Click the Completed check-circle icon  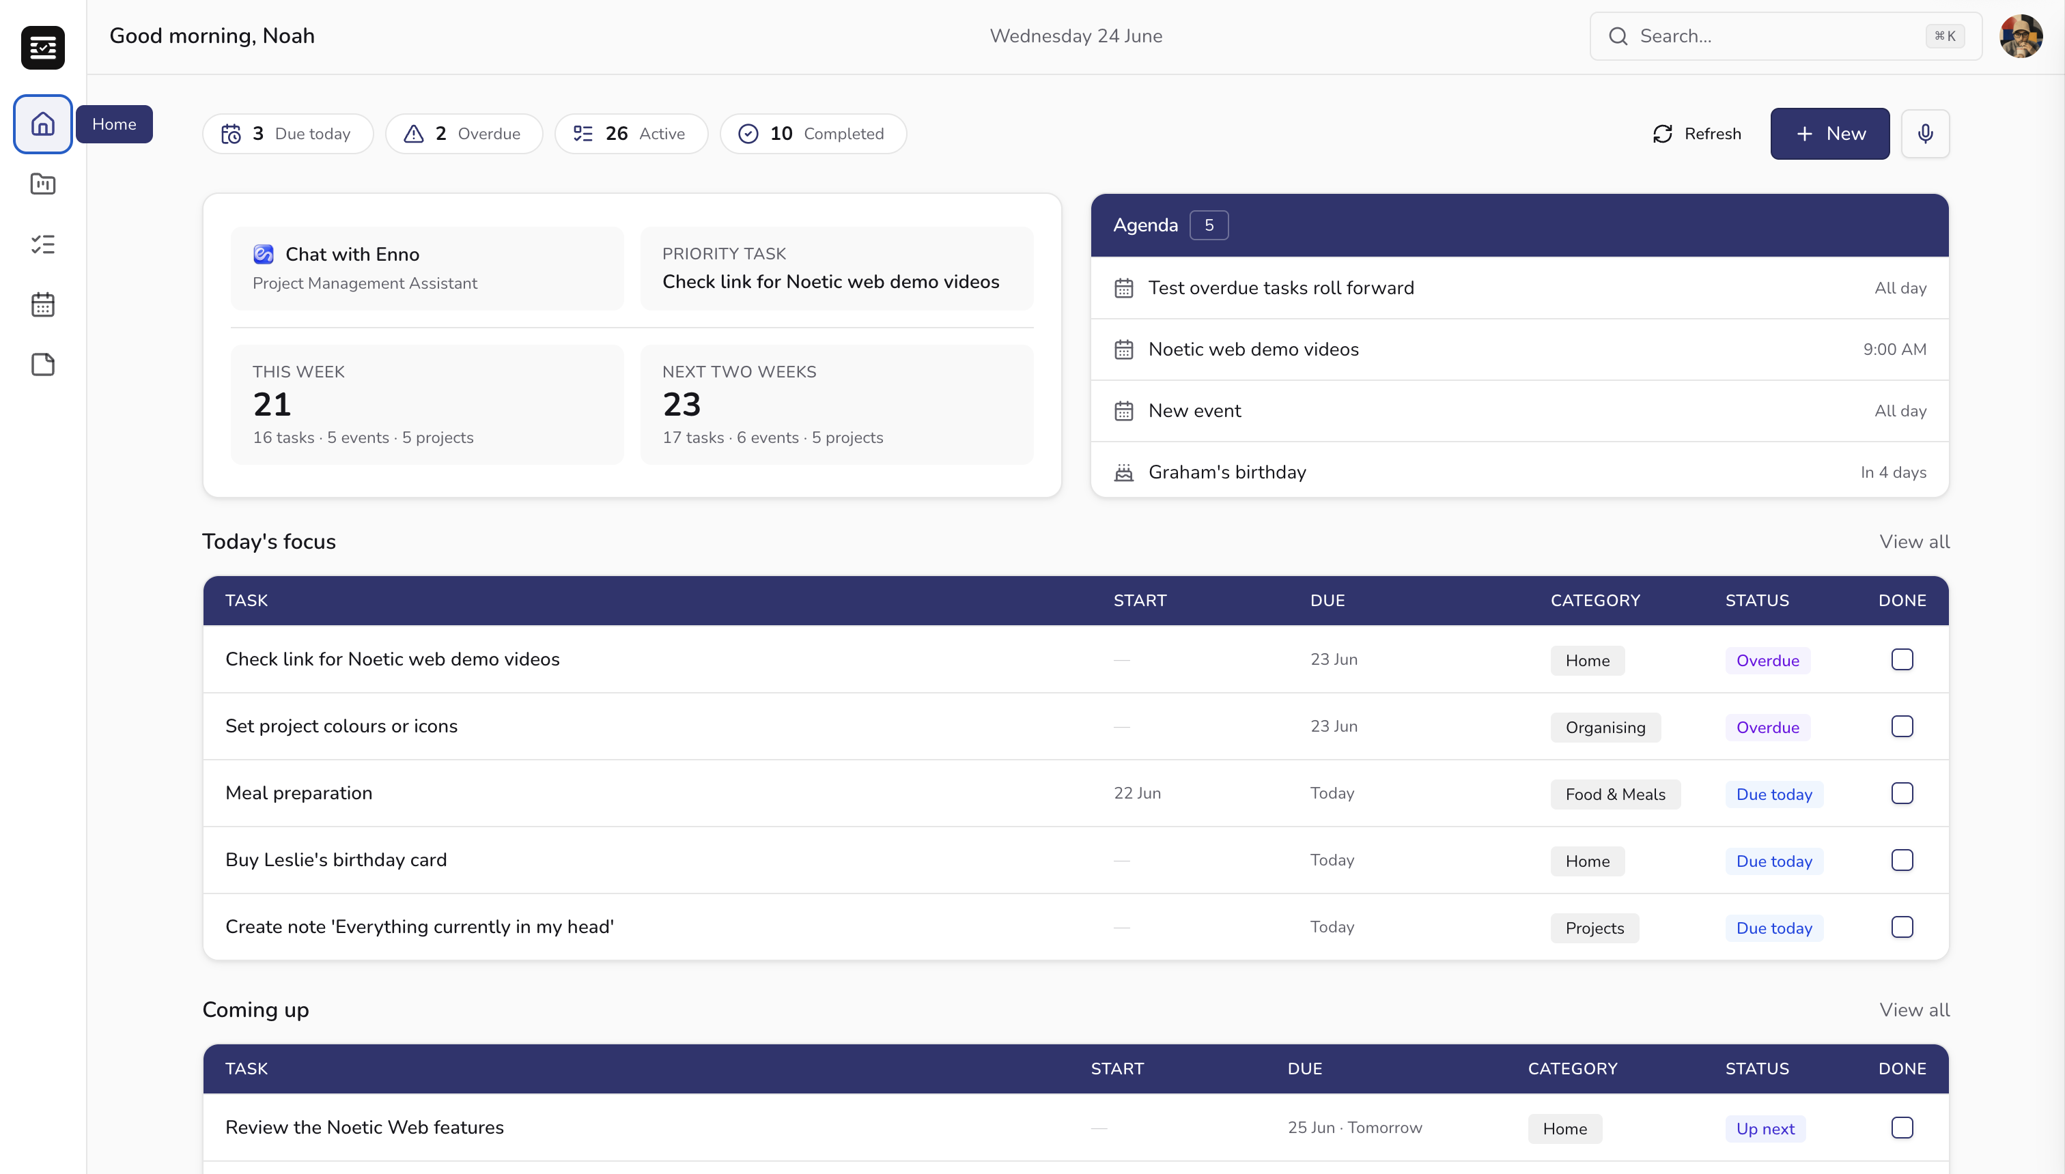click(x=748, y=134)
